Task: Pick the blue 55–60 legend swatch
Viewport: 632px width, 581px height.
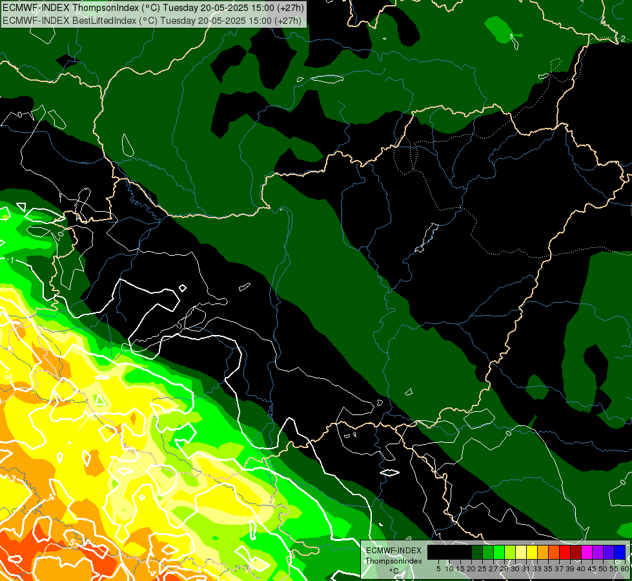Action: coord(620,552)
